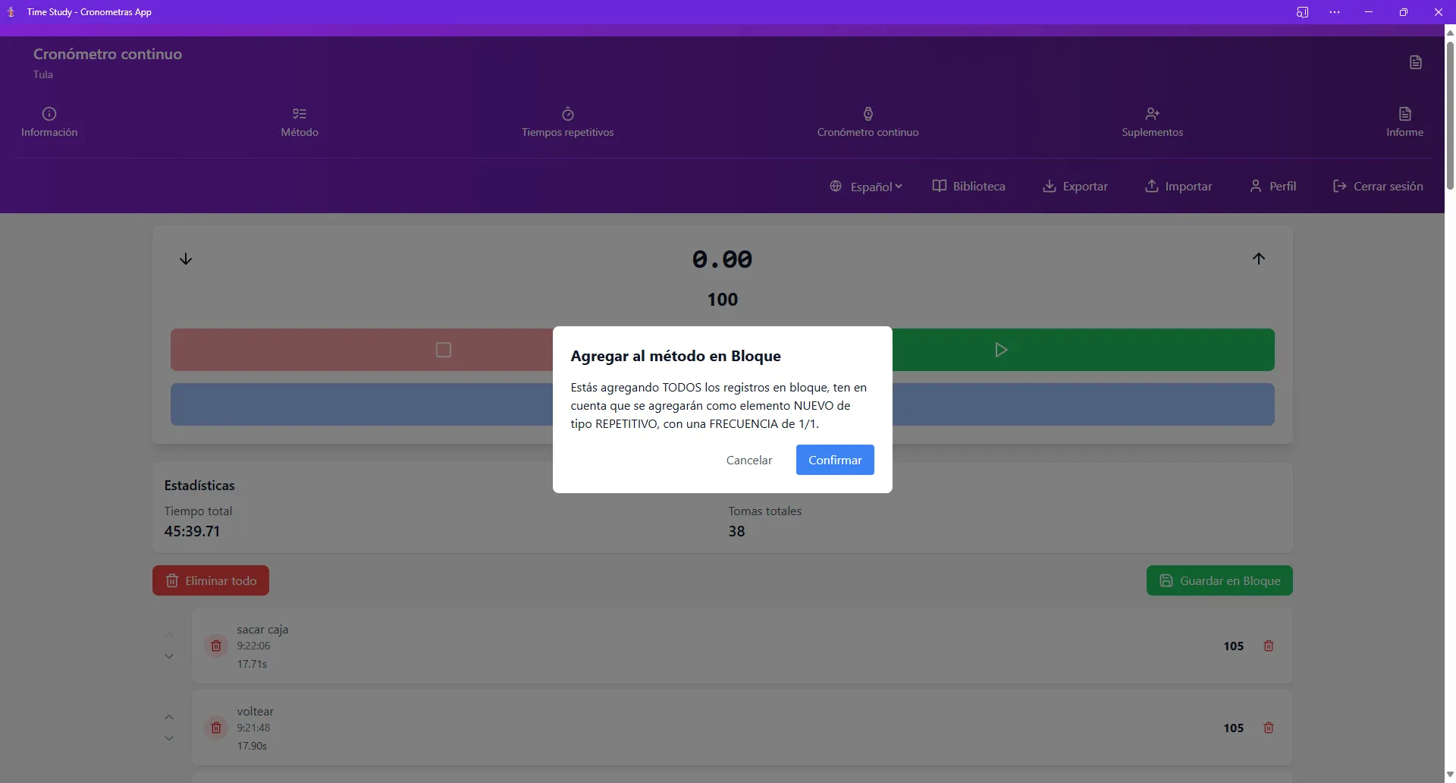
Task: Decrease rating with the down arrow
Action: pyautogui.click(x=186, y=259)
